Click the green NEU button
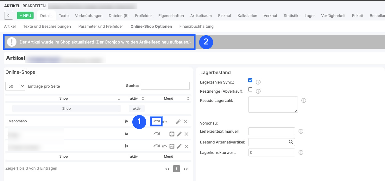385x181 pixels. [25, 15]
